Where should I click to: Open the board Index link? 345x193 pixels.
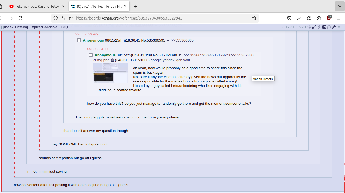[9, 27]
